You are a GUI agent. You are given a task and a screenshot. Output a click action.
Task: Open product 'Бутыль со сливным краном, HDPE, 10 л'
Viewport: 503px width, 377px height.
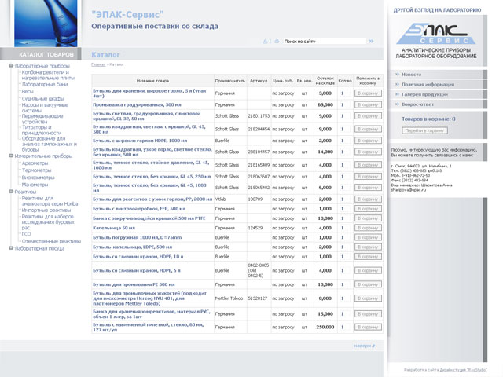click(138, 257)
